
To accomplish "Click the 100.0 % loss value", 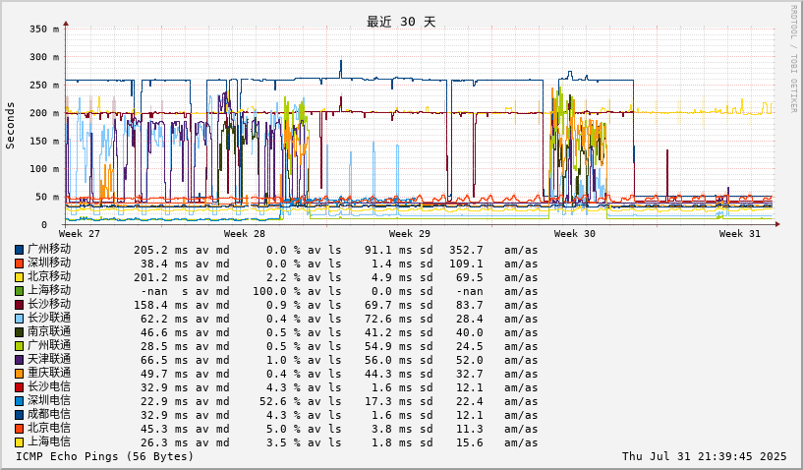I will (x=276, y=292).
